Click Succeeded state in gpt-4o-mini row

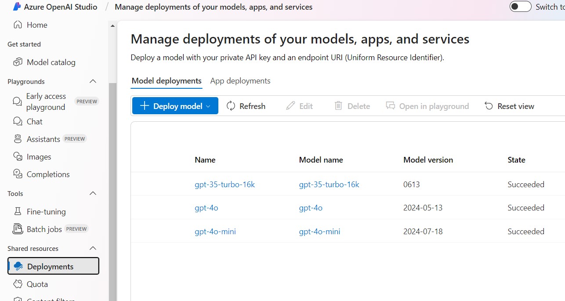tap(526, 231)
